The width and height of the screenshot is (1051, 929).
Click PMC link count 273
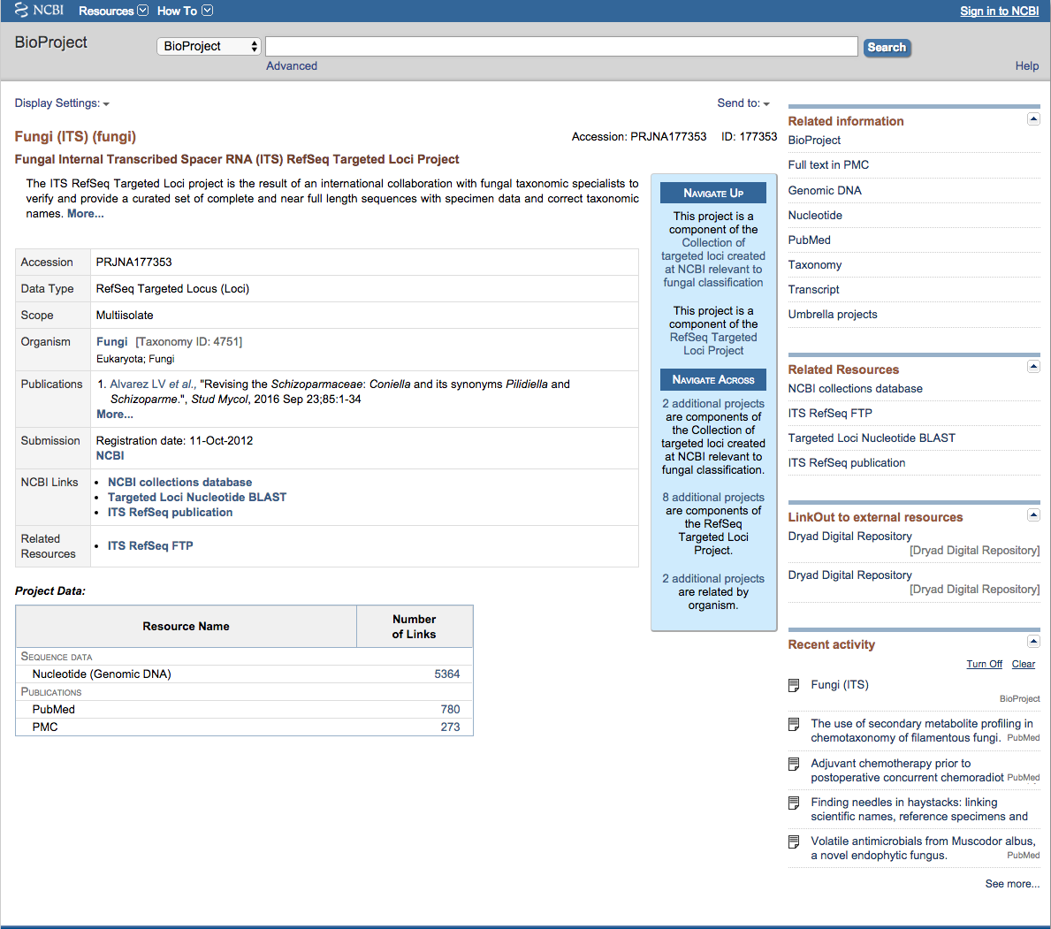[450, 727]
